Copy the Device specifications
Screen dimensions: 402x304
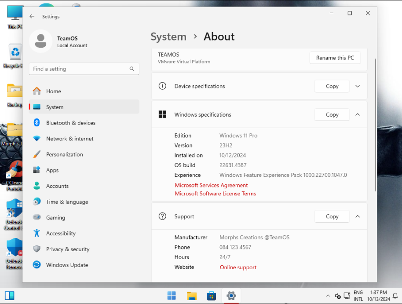(x=332, y=86)
